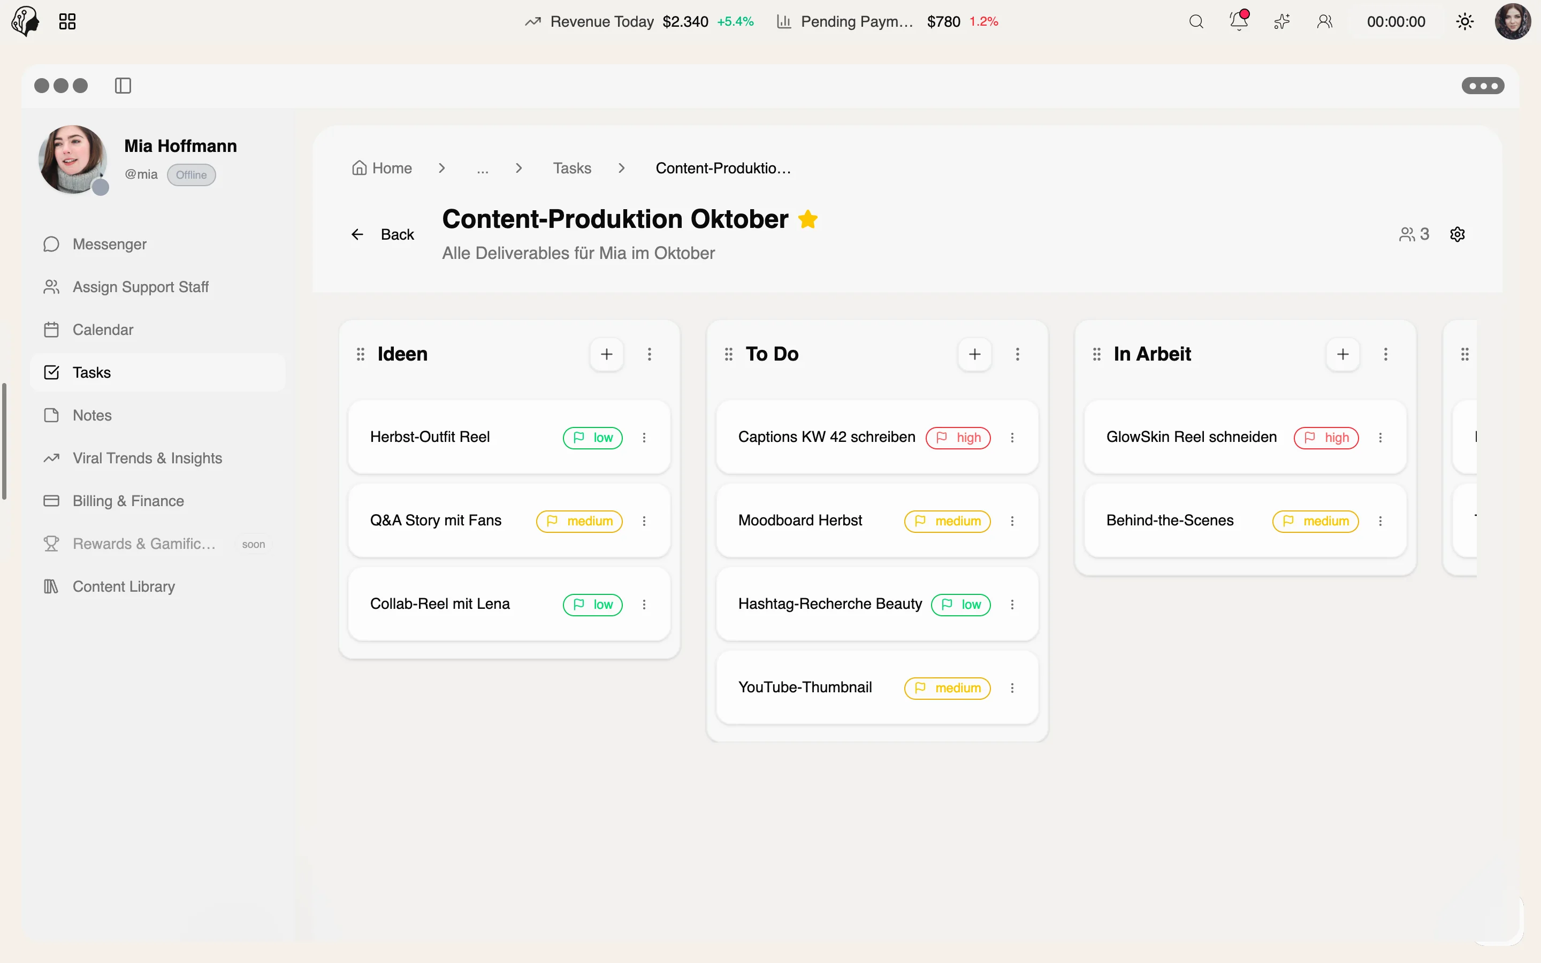Add a card to the In Arbeit column
1541x963 pixels.
[1342, 354]
